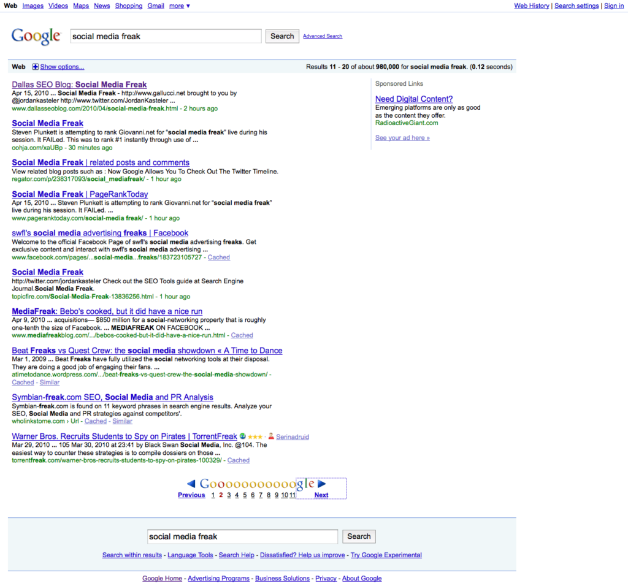This screenshot has width=628, height=586.
Task: Open Gmail from top navigation
Action: [156, 6]
